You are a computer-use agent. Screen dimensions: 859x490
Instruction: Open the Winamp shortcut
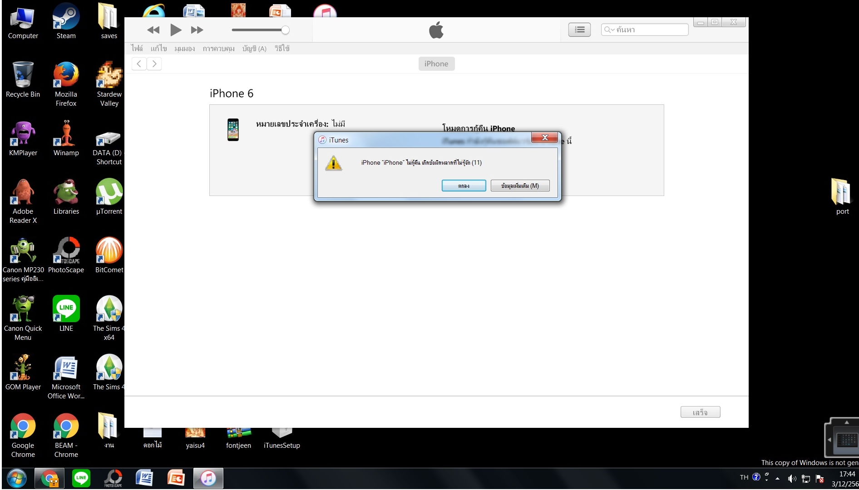(x=66, y=139)
